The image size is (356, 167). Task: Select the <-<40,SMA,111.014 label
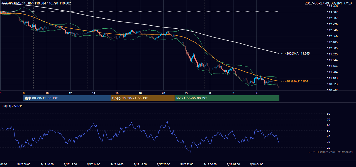[295, 81]
